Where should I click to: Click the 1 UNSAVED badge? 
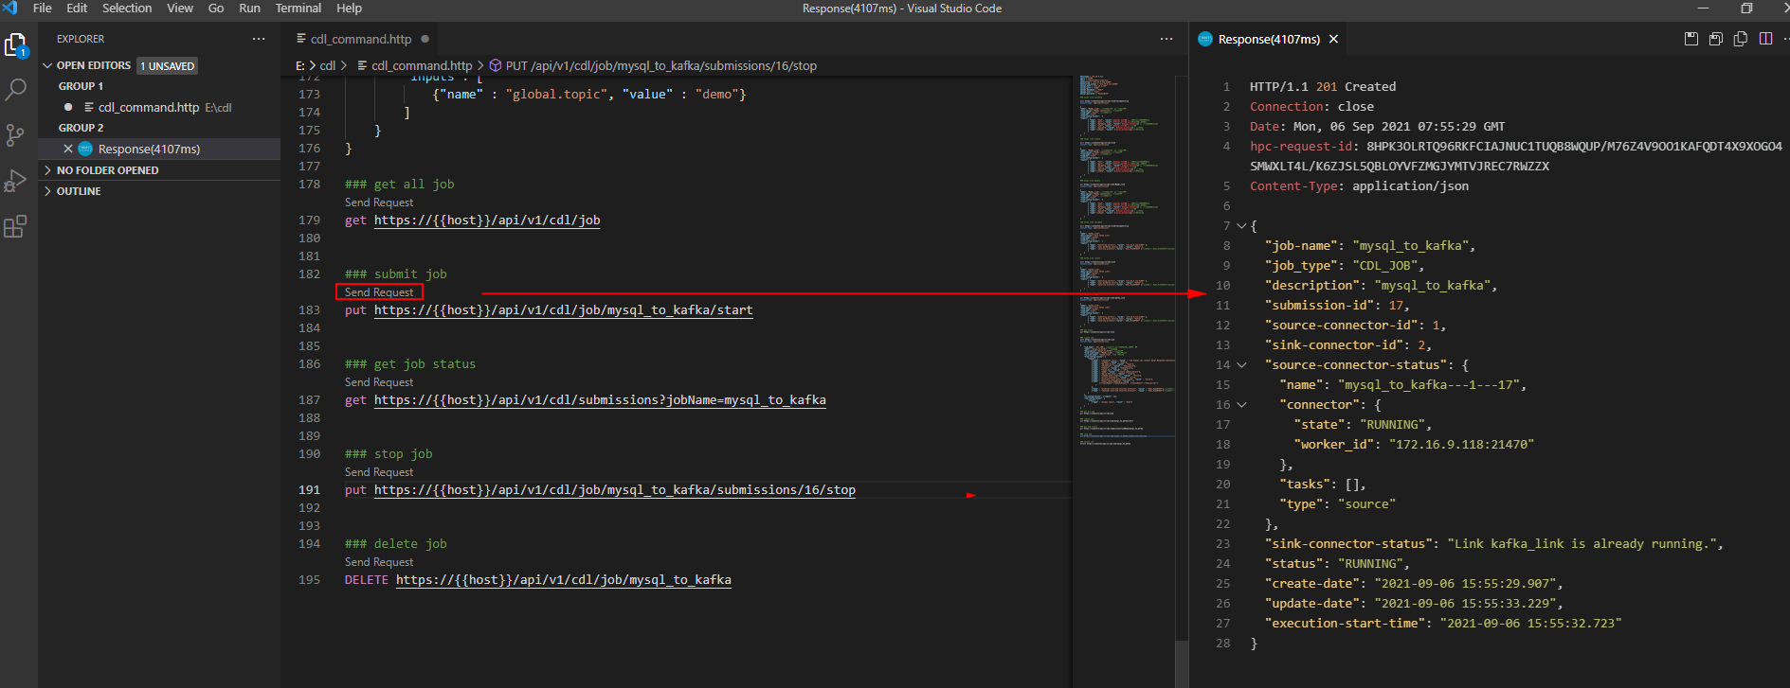click(168, 66)
